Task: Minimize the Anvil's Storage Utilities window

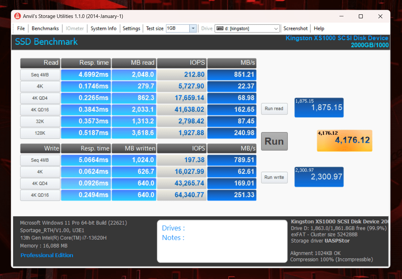Action: [341, 16]
